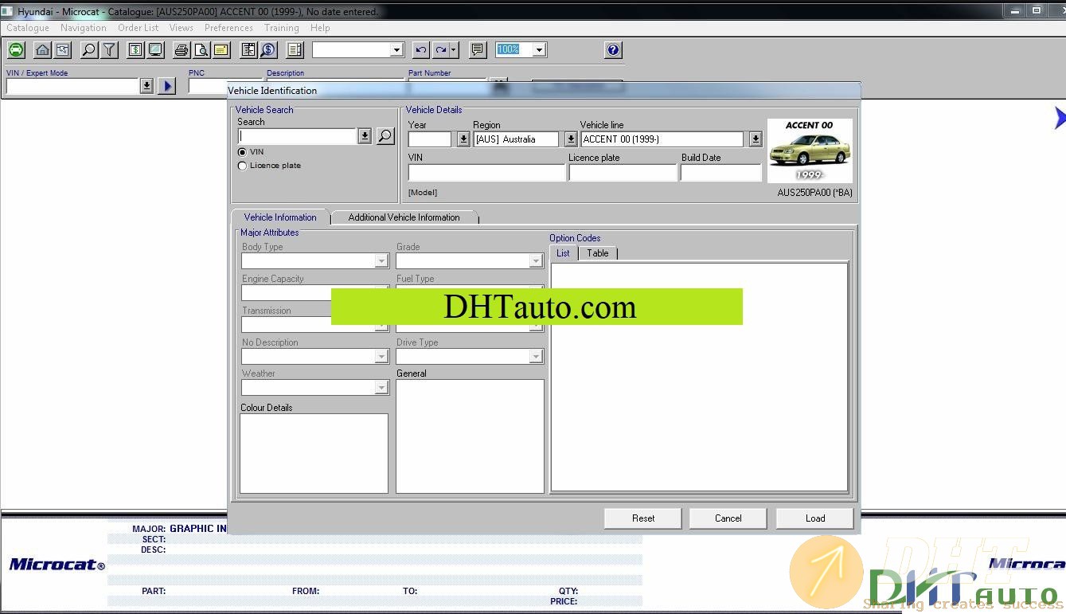Select the Table tab under Option Codes
Viewport: 1066px width, 614px height.
(x=598, y=253)
